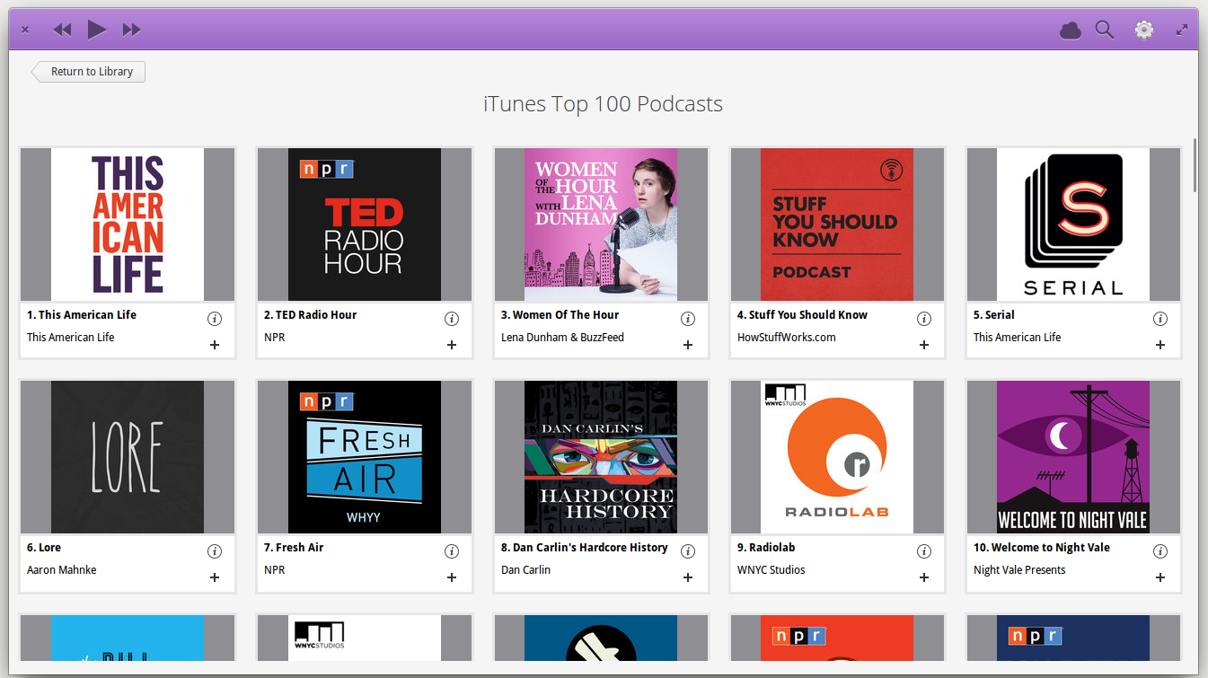Open Dan Carlin's Hardcore History artwork
Viewport: 1208px width, 678px height.
(x=600, y=456)
